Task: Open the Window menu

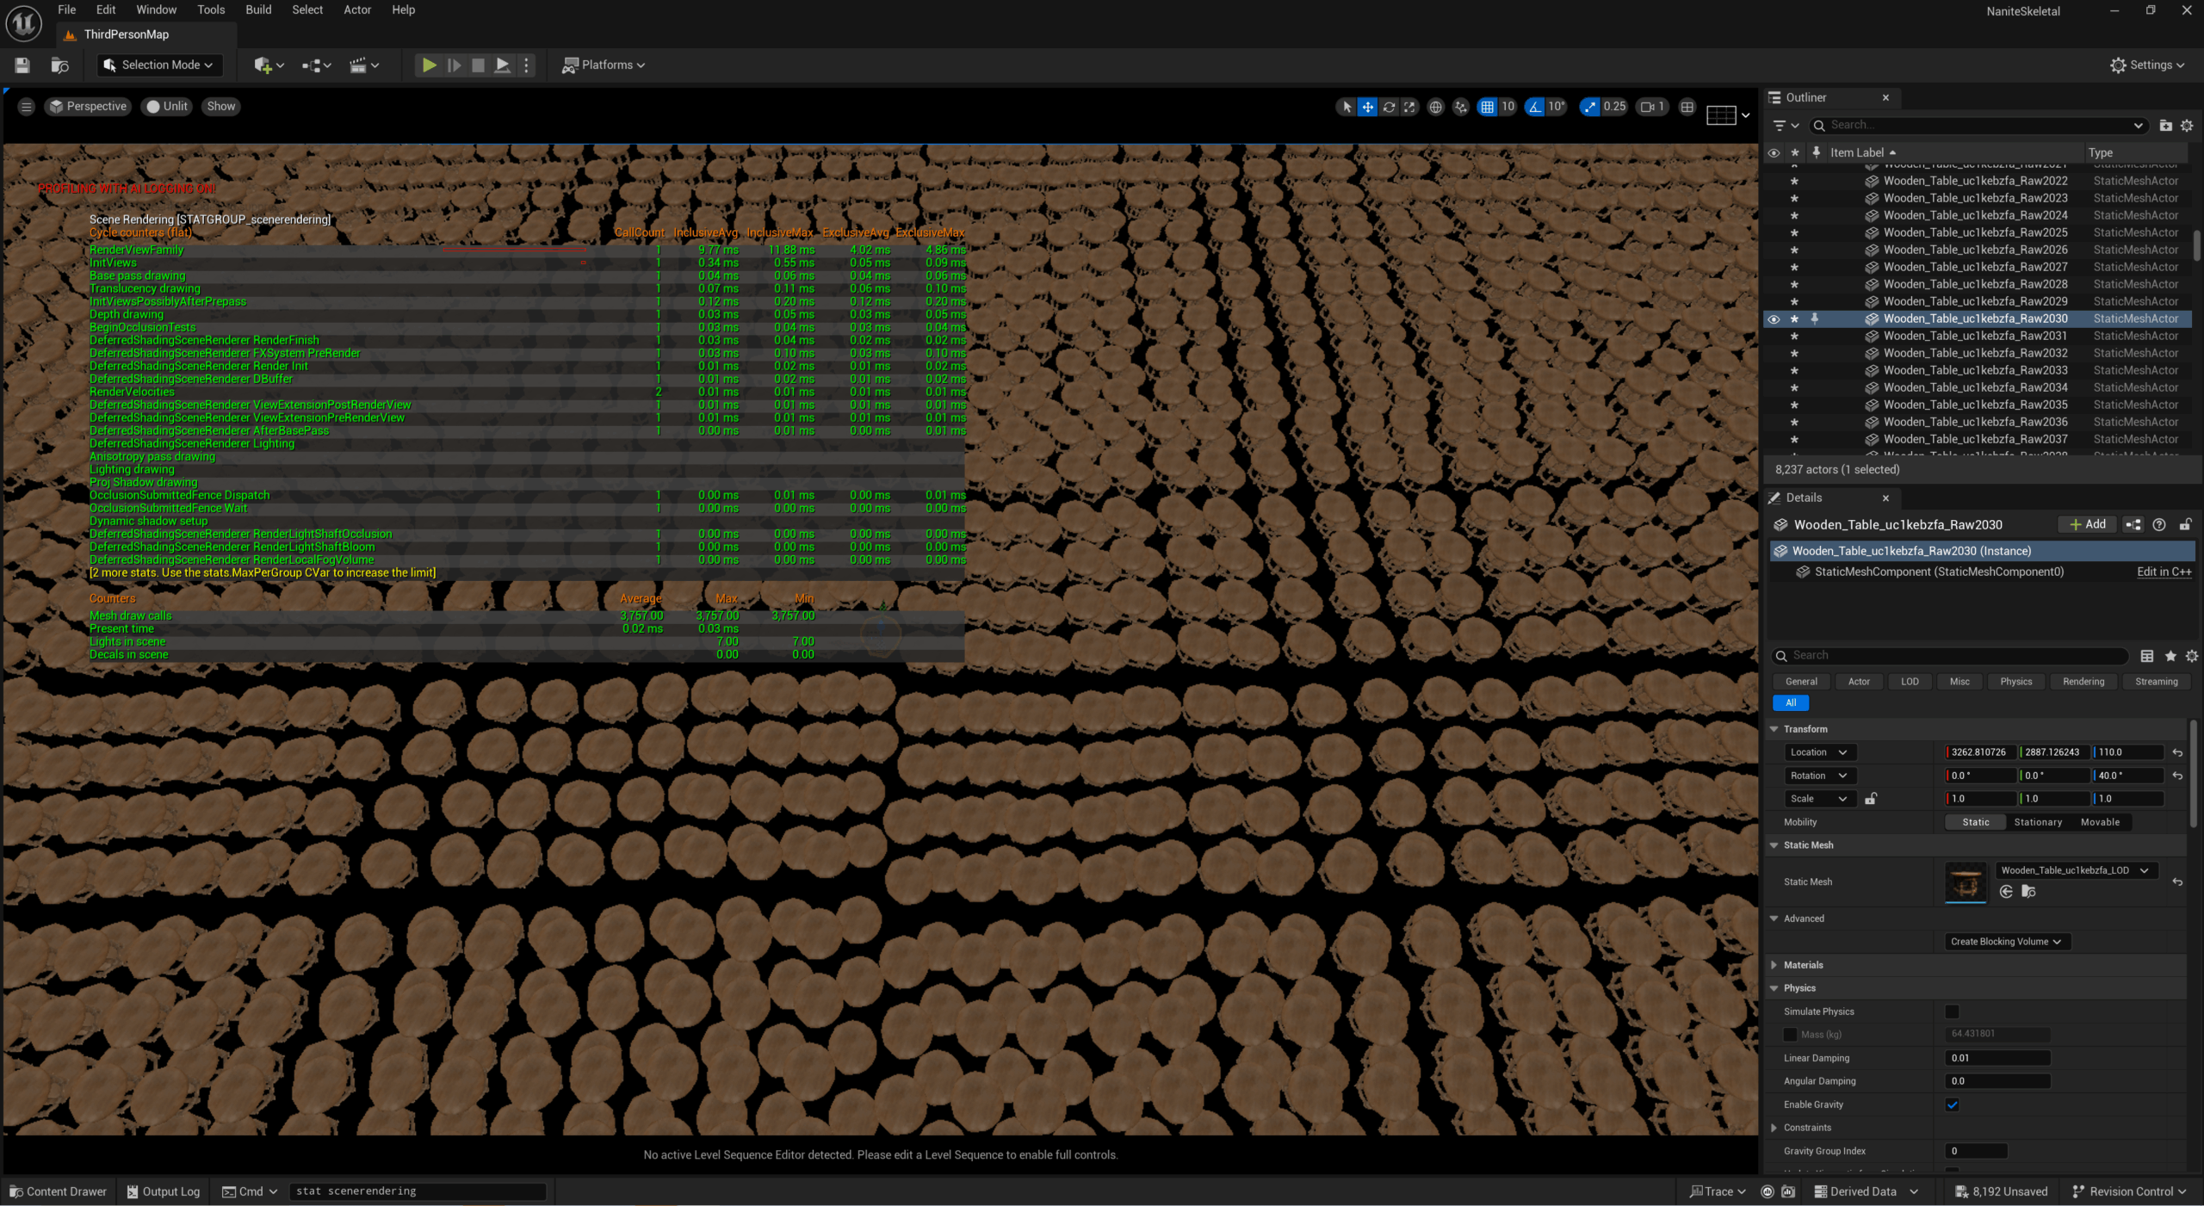Action: 156,9
